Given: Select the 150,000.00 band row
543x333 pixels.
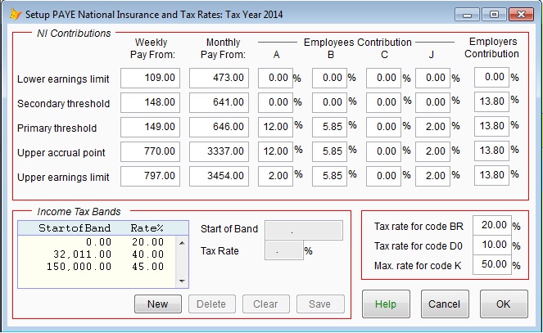Looking at the screenshot, I should tap(97, 267).
